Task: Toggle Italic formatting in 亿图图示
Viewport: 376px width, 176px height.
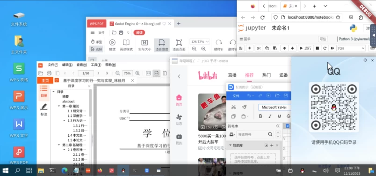Action: pyautogui.click(x=270, y=117)
